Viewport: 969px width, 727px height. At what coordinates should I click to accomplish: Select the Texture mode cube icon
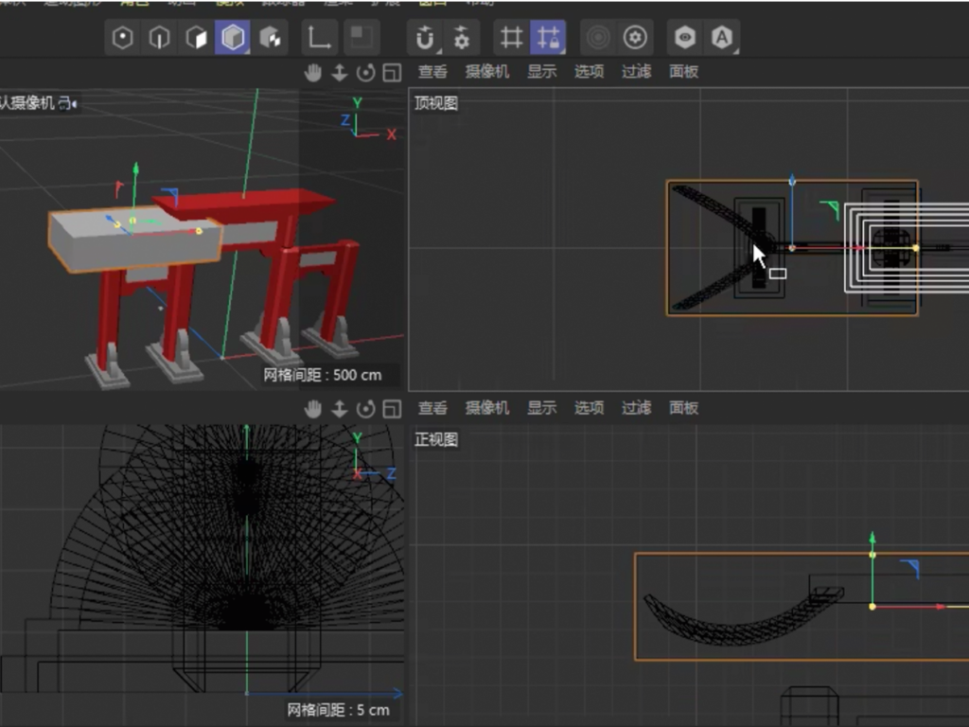pos(270,38)
